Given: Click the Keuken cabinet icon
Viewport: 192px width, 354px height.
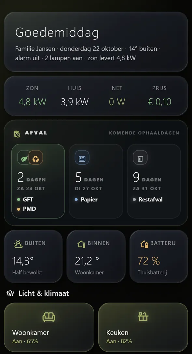Looking at the screenshot, I should click(x=143, y=317).
